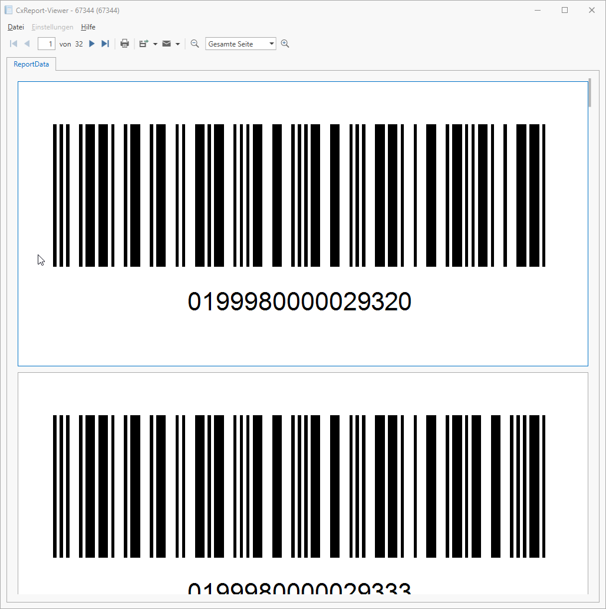This screenshot has width=606, height=609.
Task: Click the vertical scrollbar thumb
Action: click(x=589, y=92)
